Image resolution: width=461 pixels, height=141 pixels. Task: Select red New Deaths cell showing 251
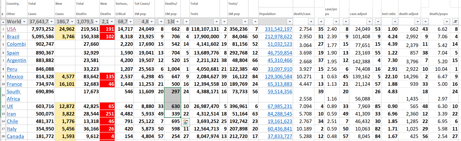pos(107,114)
